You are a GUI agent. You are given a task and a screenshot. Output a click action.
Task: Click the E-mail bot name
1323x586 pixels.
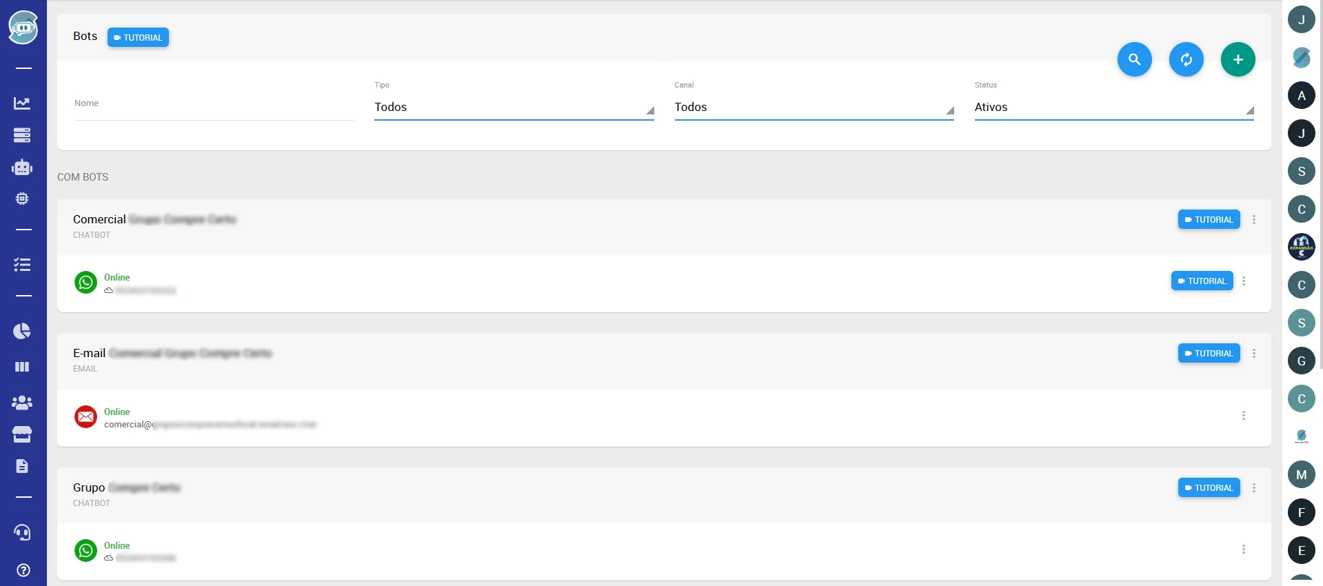tap(172, 353)
